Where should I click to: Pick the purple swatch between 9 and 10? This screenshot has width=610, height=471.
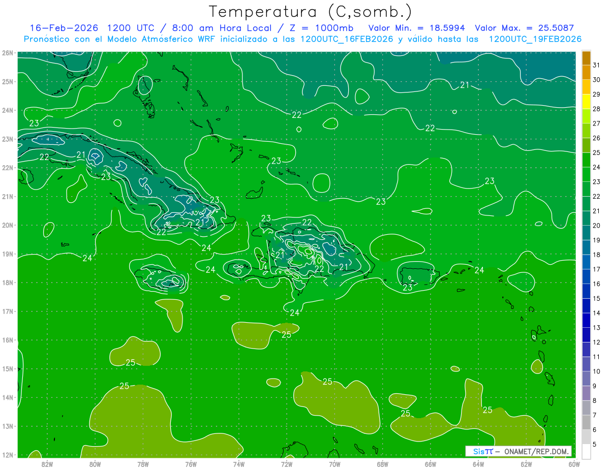pos(586,379)
